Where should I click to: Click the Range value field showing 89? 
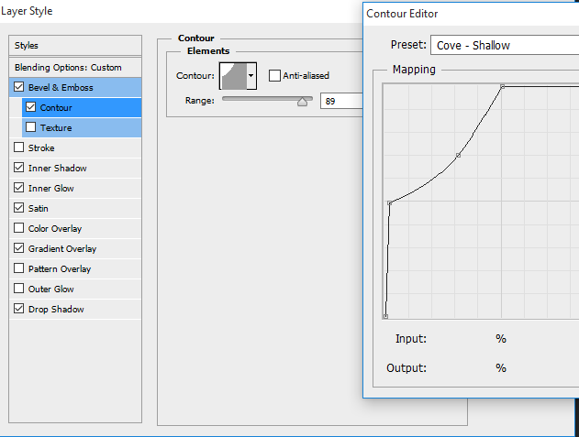tap(341, 101)
